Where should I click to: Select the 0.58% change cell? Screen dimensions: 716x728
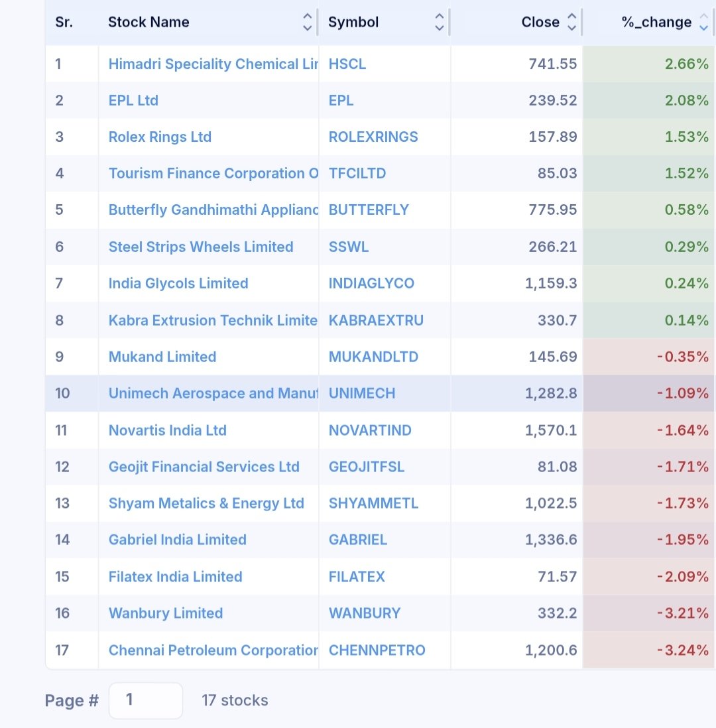648,210
